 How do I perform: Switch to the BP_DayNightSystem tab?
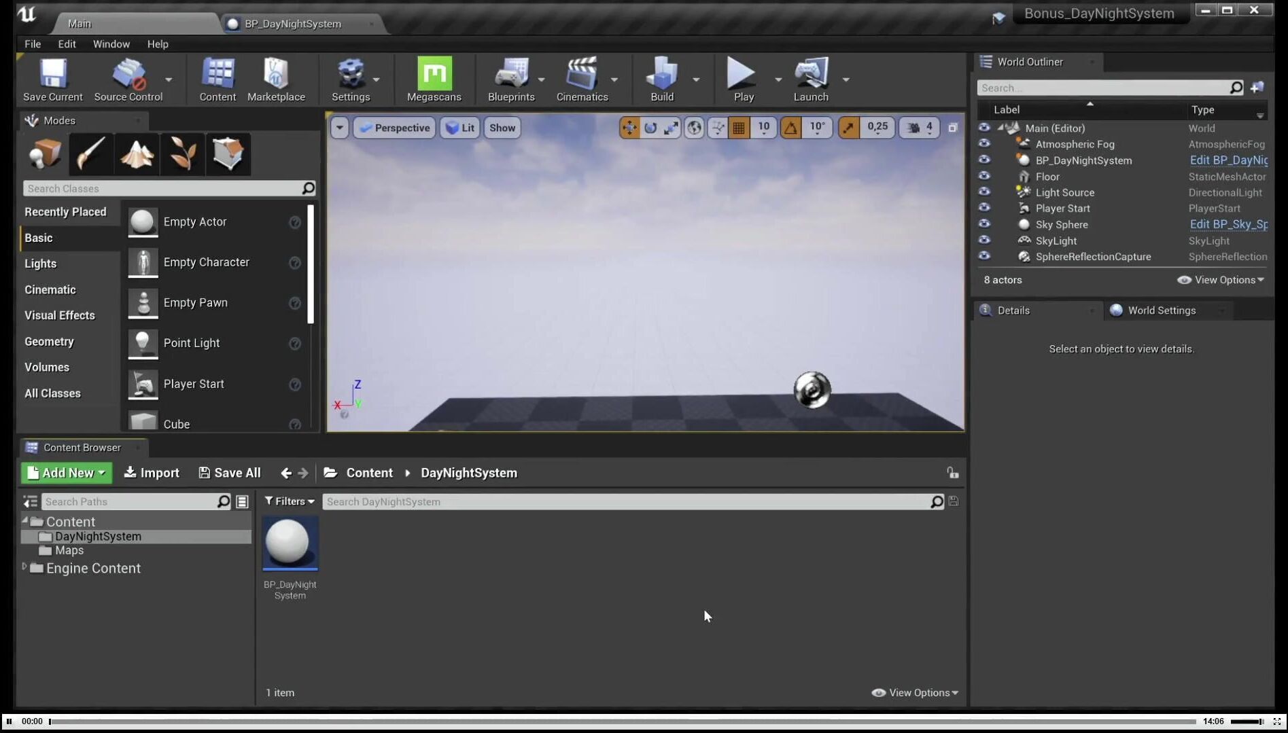[293, 24]
